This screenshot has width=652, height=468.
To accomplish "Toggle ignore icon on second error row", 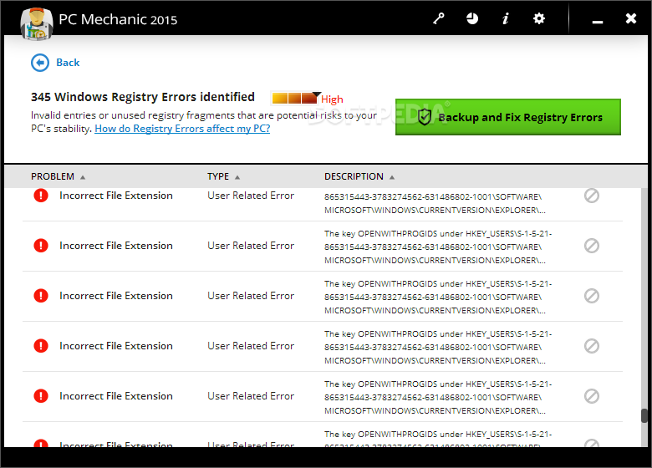I will tap(591, 246).
